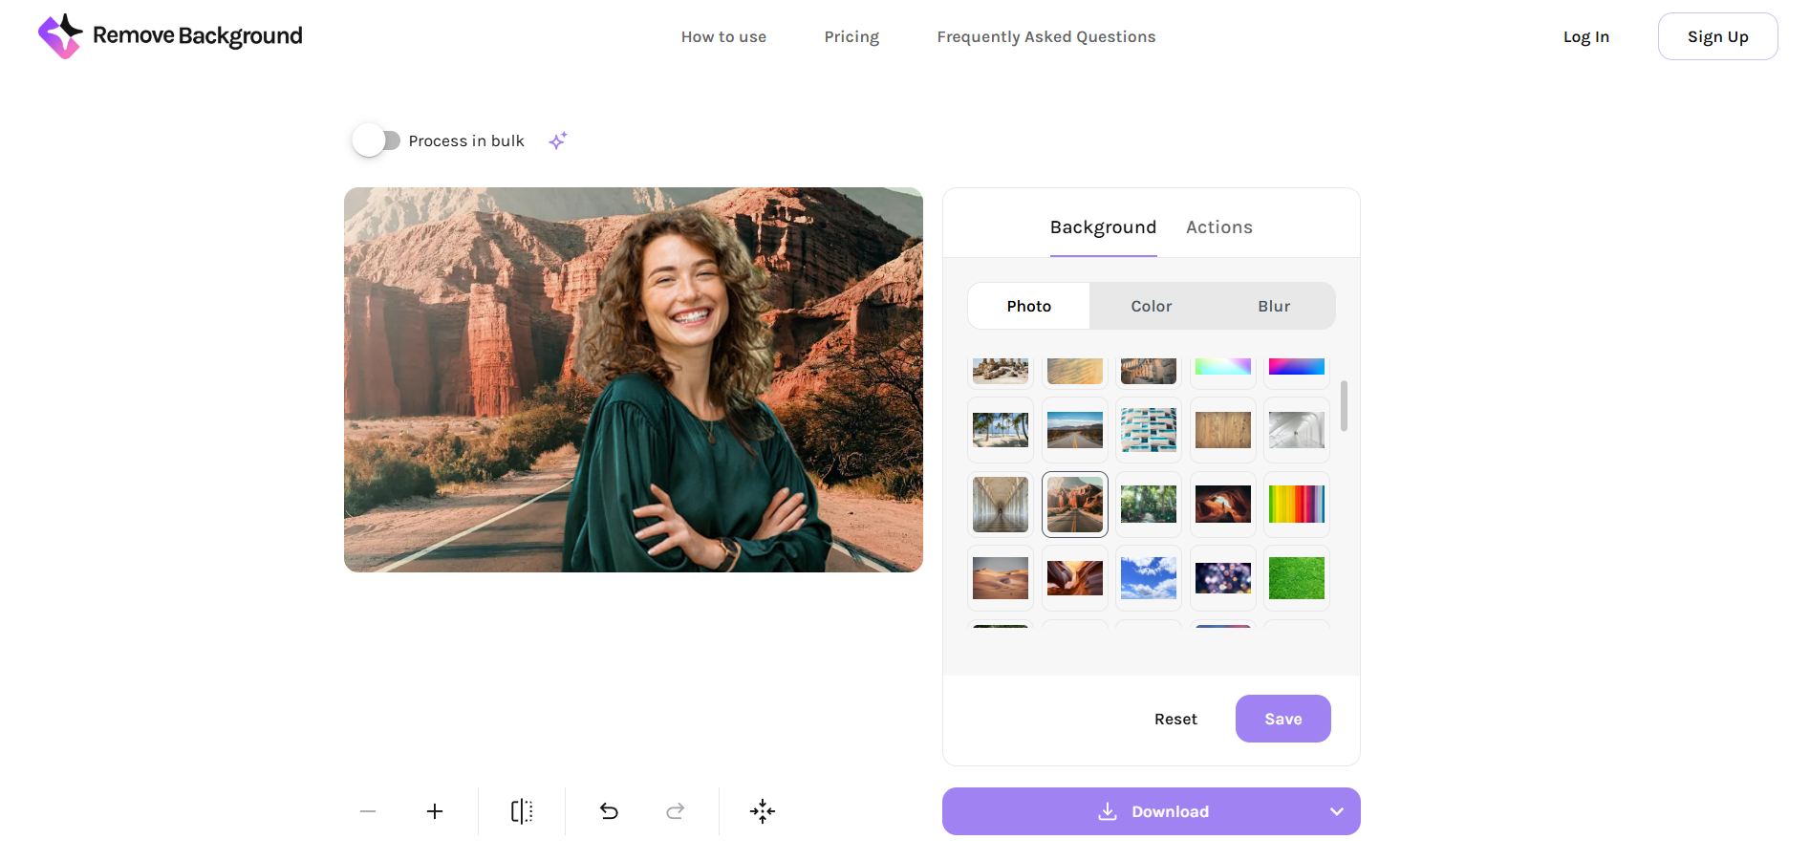Select the blue sky background thumbnail
The image size is (1810, 861).
point(1148,577)
